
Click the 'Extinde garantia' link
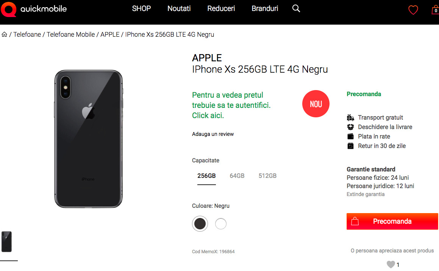pyautogui.click(x=366, y=194)
